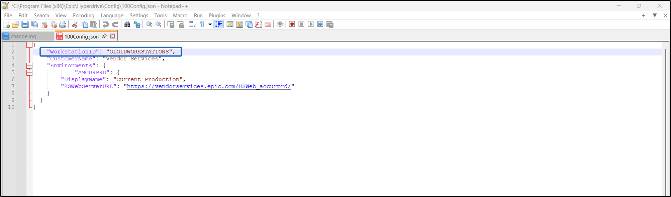Copy selection with the Copy icon
Viewport: 671px width, 197px height.
pos(84,24)
